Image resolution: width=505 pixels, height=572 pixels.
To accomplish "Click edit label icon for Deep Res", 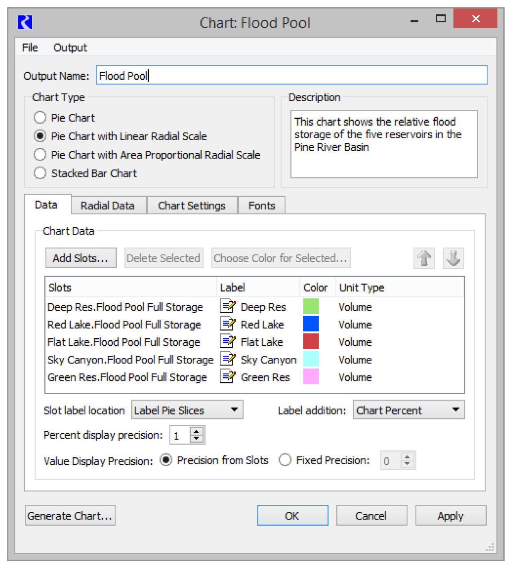I will (228, 307).
